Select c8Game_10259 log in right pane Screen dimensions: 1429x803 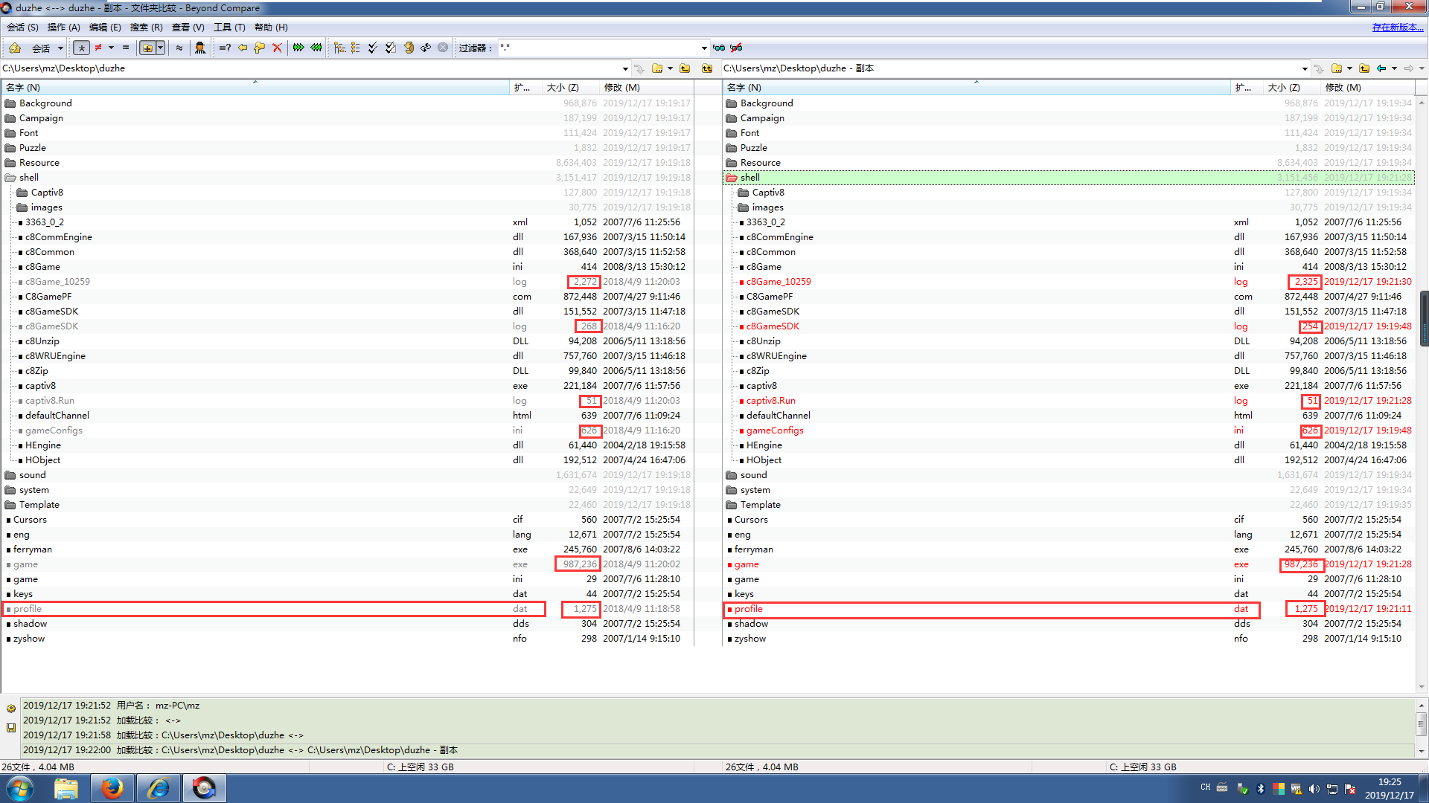pos(779,282)
